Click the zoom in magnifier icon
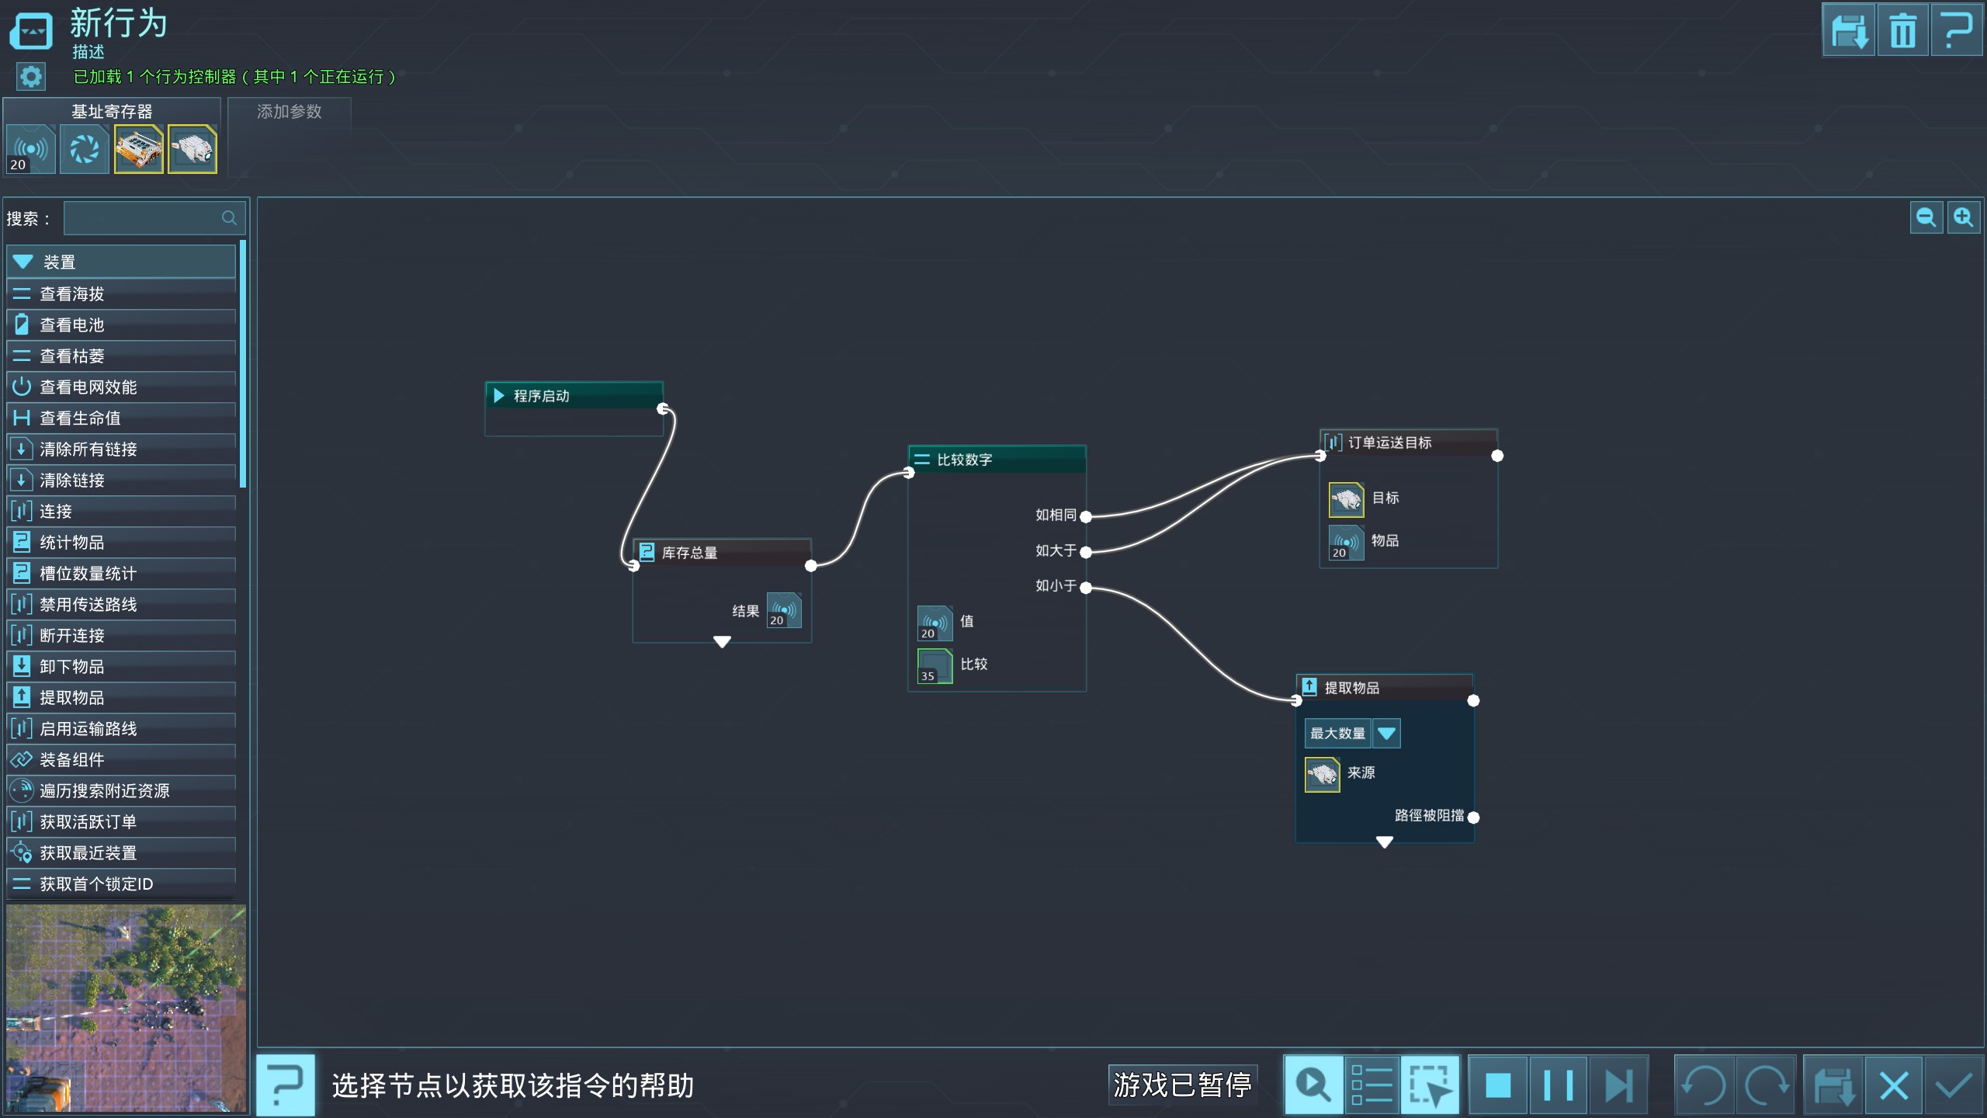Viewport: 1987px width, 1118px height. 1964,217
